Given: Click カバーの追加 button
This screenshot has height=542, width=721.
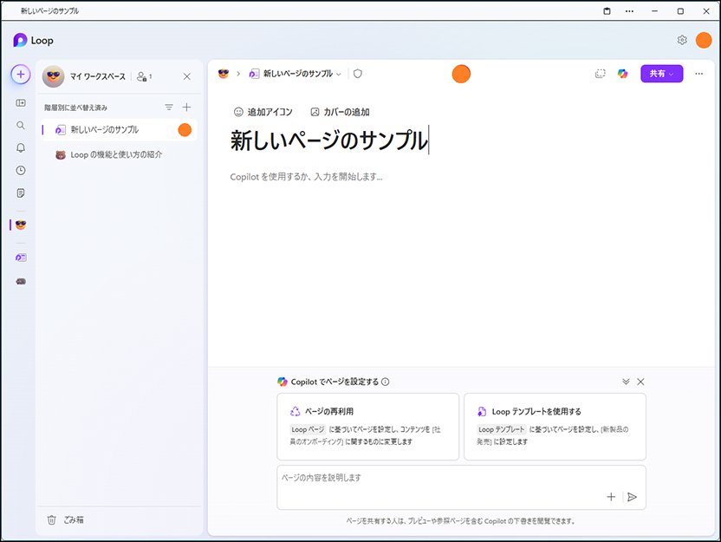Looking at the screenshot, I should pos(340,112).
